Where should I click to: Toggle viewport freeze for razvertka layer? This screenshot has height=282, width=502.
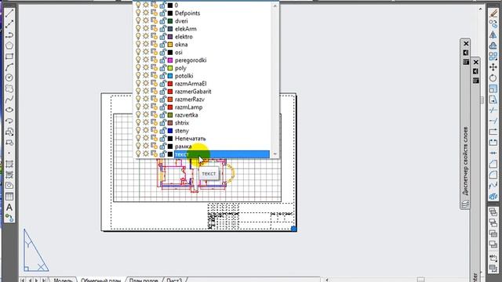(x=155, y=115)
